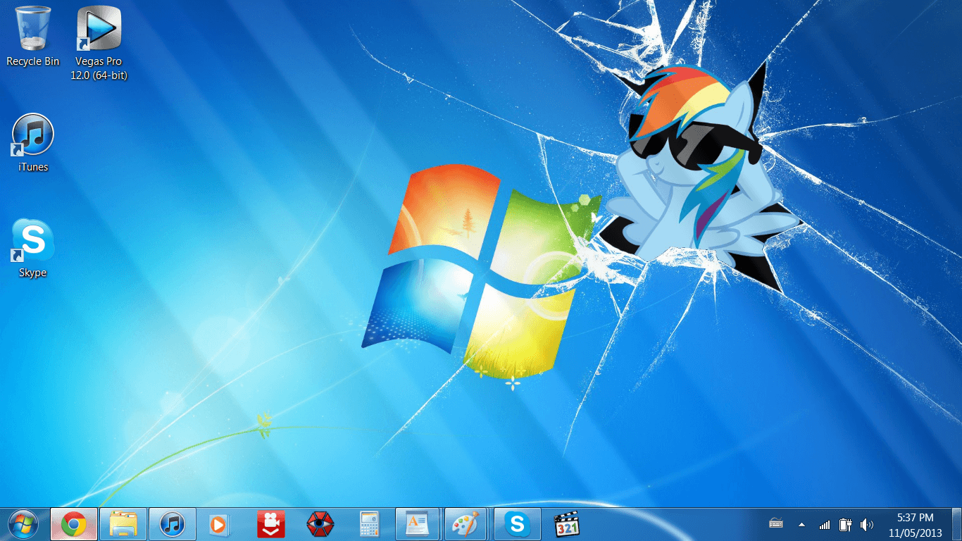This screenshot has width=962, height=541.
Task: Open the volume slider from the tray
Action: [x=867, y=524]
